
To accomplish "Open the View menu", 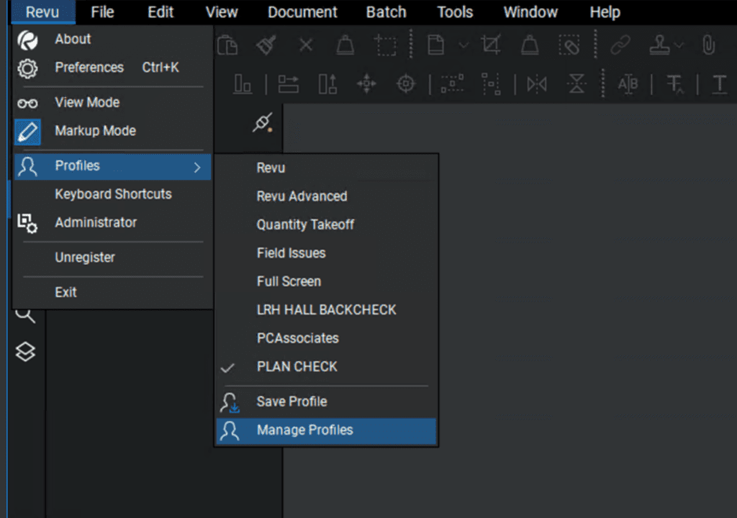I will coord(222,12).
